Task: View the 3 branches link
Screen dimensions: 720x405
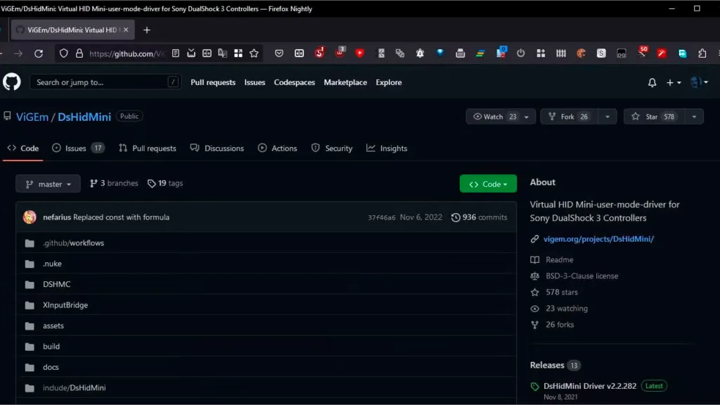Action: tap(114, 184)
